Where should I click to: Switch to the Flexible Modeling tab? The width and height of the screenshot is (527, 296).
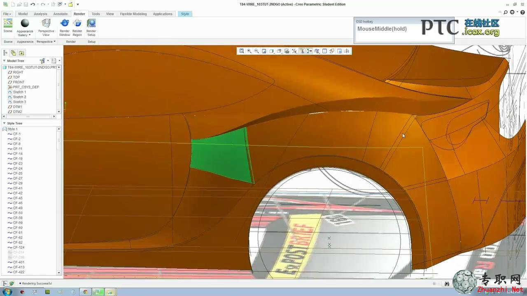point(133,14)
